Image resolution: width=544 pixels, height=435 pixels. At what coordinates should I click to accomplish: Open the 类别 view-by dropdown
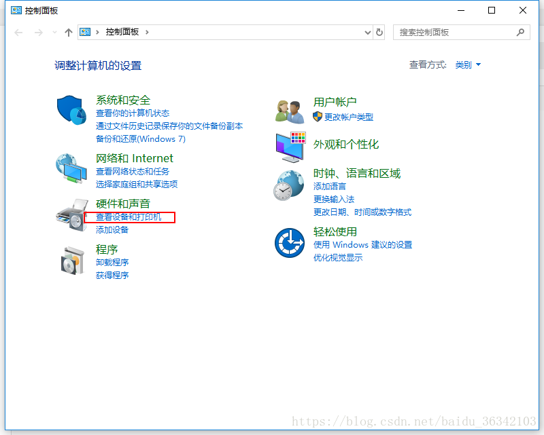click(468, 64)
